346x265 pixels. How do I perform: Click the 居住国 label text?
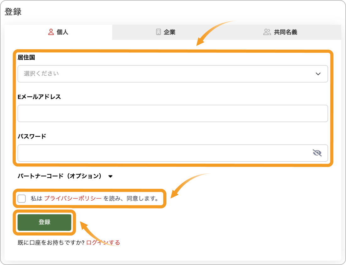(26, 57)
